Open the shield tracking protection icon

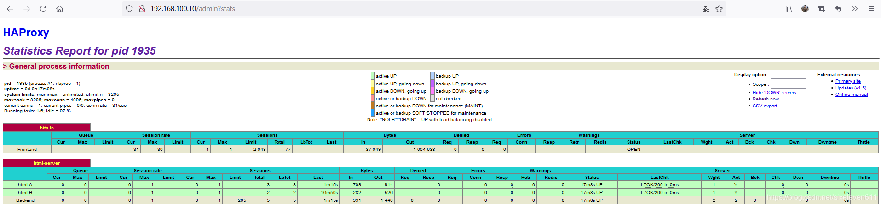129,9
